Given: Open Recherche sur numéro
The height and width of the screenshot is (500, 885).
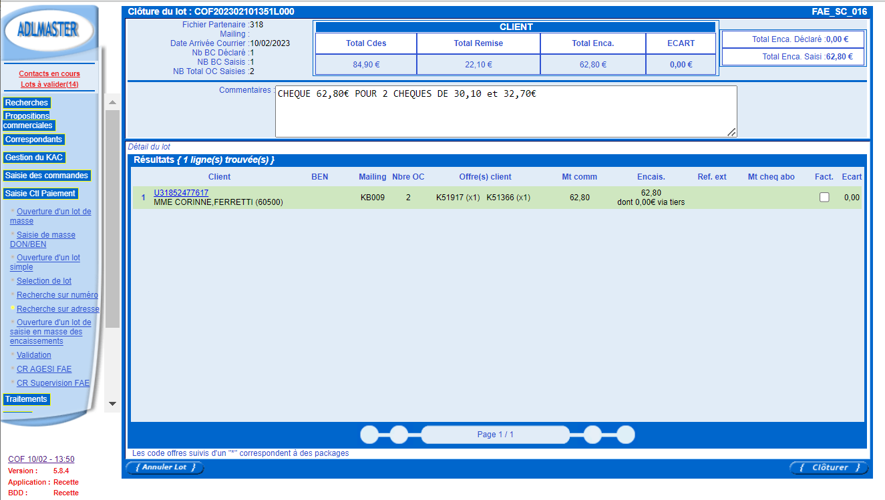Looking at the screenshot, I should [57, 295].
